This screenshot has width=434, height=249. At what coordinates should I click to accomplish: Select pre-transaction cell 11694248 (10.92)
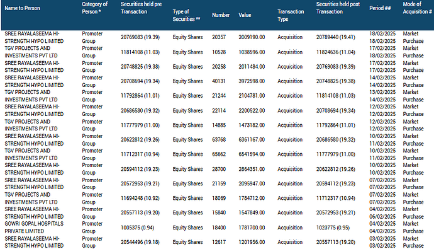tap(140, 198)
